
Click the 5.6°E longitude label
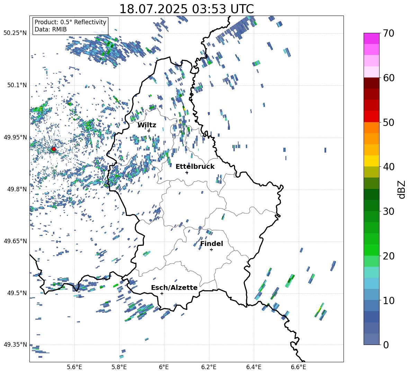pos(74,367)
